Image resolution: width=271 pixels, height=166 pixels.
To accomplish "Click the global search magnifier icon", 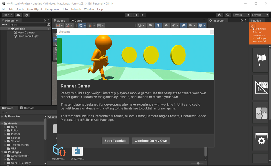I will [x=227, y=15].
